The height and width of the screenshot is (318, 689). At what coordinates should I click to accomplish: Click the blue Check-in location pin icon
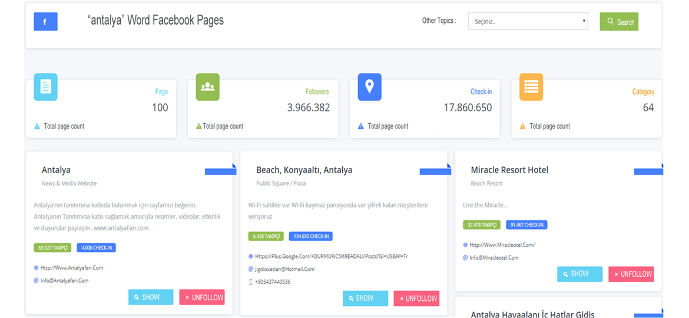[x=369, y=87]
